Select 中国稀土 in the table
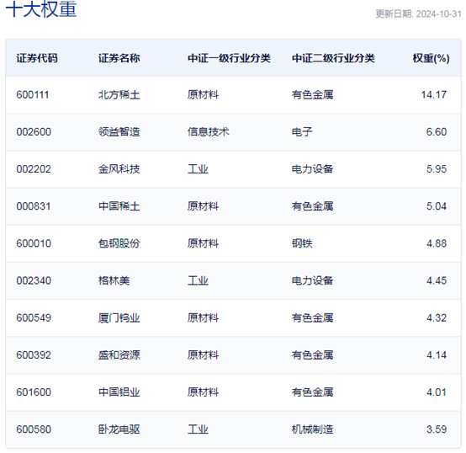The height and width of the screenshot is (453, 466). pyautogui.click(x=119, y=206)
